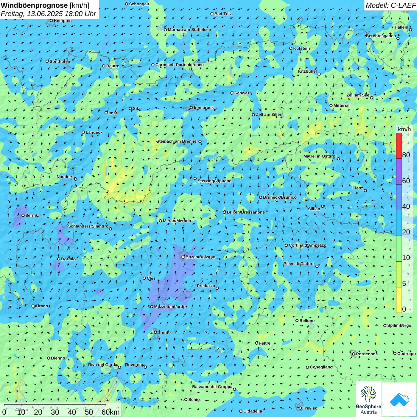The height and width of the screenshot is (417, 417).
Task: Click the Zernez label
Action: tap(32, 215)
